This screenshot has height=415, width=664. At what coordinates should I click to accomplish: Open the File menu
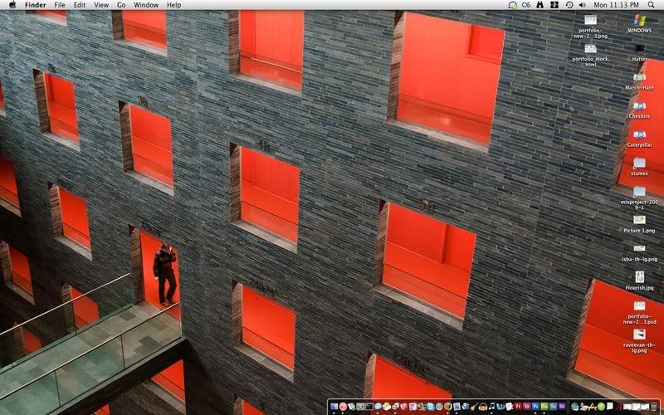(x=60, y=5)
